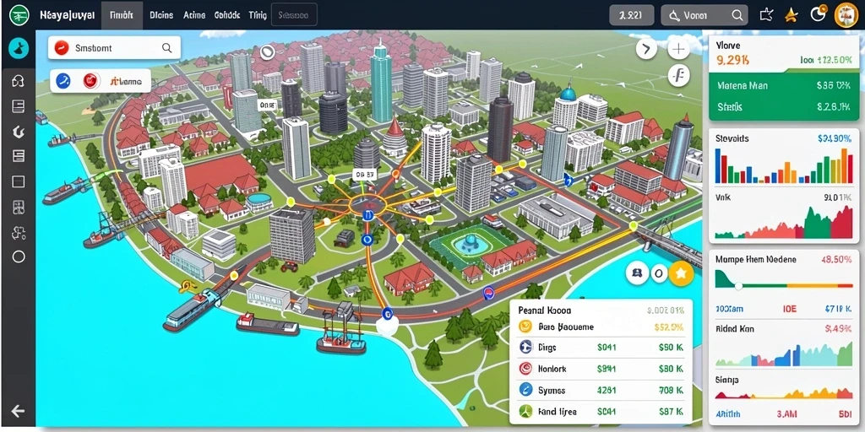Click the share icon in top bar

click(766, 15)
